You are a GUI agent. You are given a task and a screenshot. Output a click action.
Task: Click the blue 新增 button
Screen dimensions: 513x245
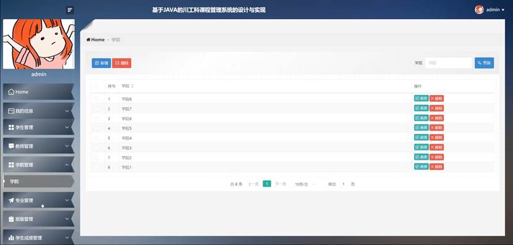click(x=101, y=63)
